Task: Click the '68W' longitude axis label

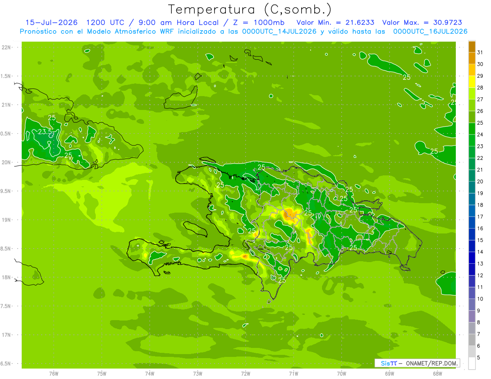Action: 437,373
